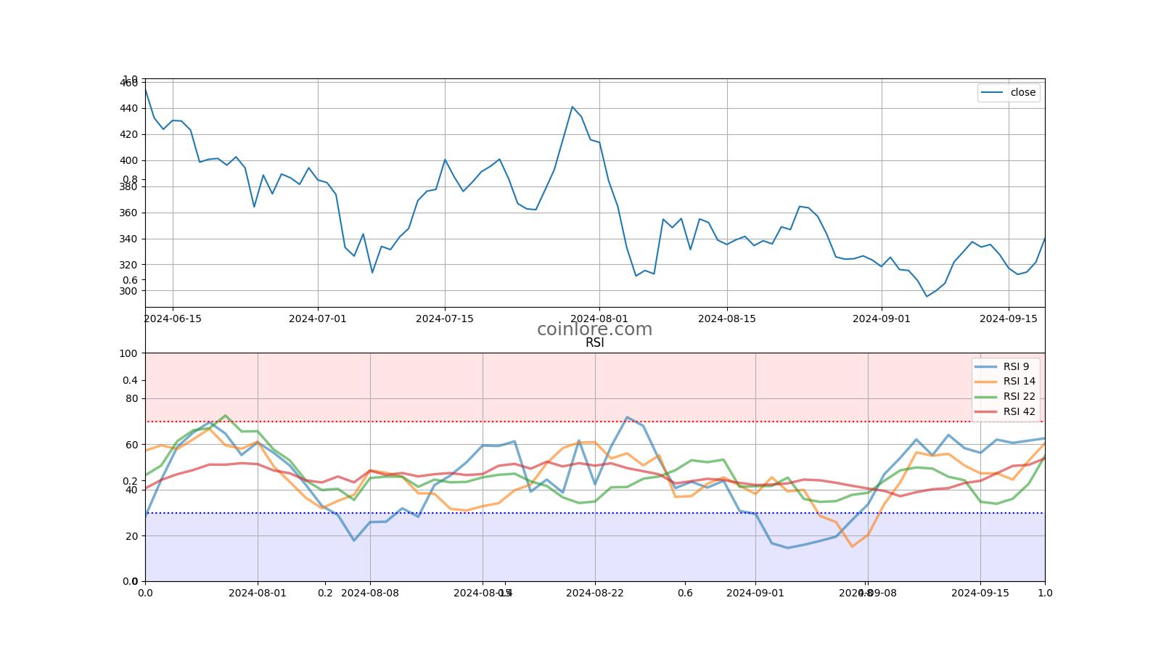Click the 2024-09-01 date label on price chart
The width and height of the screenshot is (1161, 653).
pyautogui.click(x=881, y=319)
